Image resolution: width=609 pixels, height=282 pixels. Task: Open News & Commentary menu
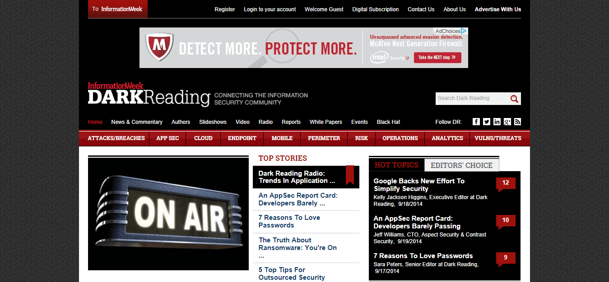click(137, 122)
